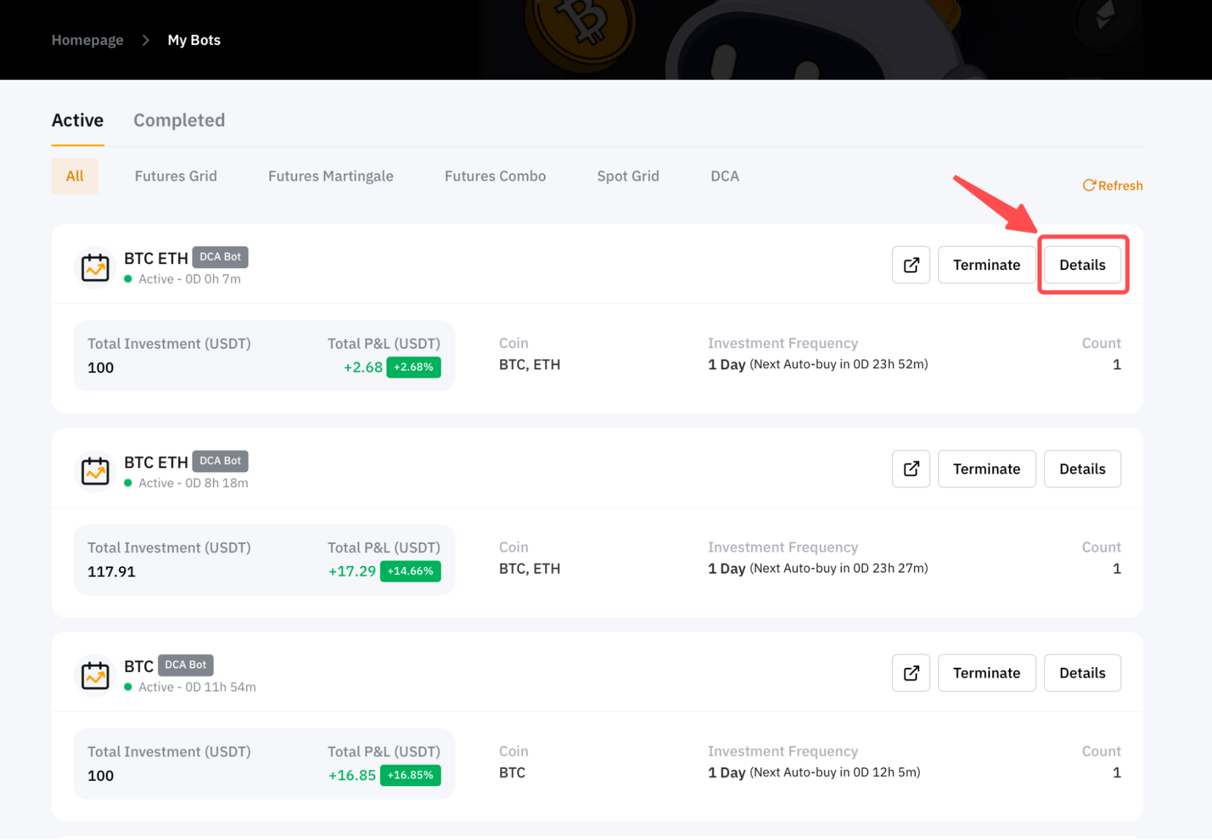Select the Active tab
The height and width of the screenshot is (840, 1212).
[x=78, y=120]
